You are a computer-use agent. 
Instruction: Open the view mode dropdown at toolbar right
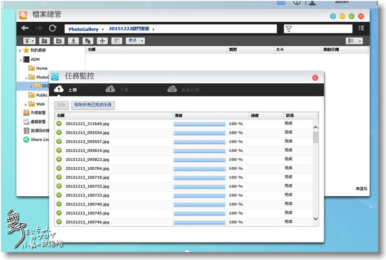point(354,41)
